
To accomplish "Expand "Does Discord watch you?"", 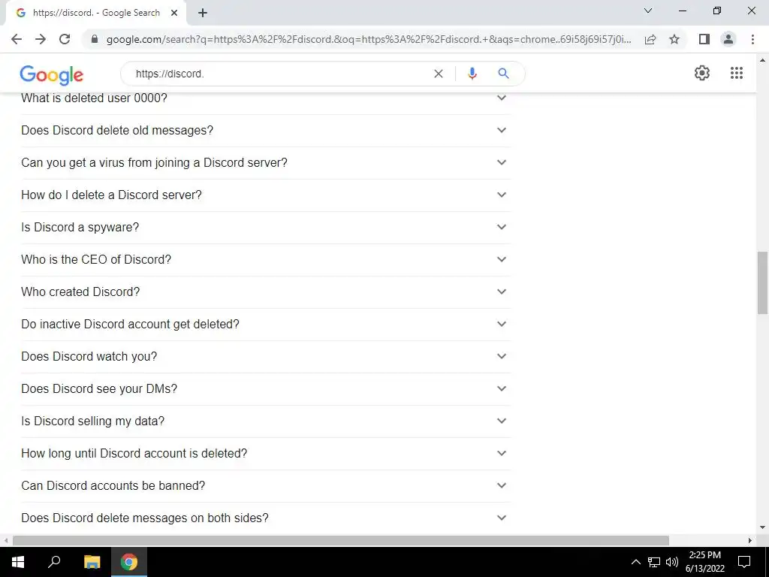I will point(266,357).
